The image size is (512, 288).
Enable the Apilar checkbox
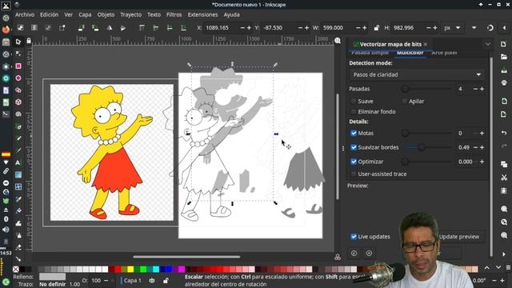point(405,102)
